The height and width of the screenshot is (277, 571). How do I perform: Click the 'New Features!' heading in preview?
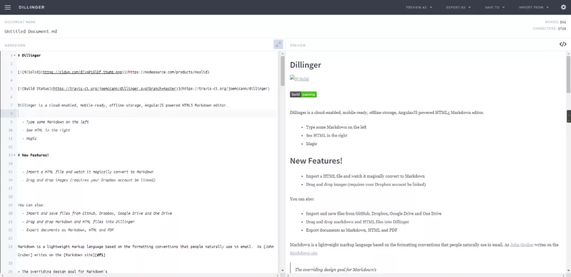[316, 161]
